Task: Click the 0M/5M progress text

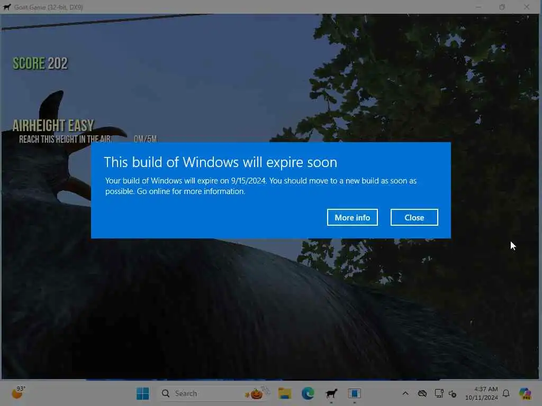Action: pos(146,139)
